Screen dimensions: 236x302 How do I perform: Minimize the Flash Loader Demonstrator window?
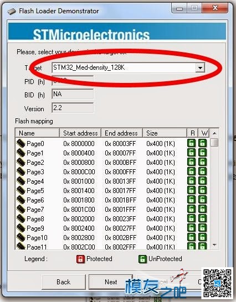pos(179,8)
